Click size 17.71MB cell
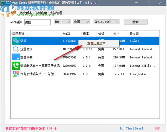167x132 pixels. pyautogui.click(x=118, y=74)
